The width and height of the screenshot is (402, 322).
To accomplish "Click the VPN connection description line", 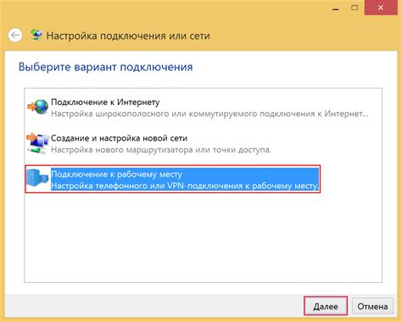I will (x=185, y=186).
